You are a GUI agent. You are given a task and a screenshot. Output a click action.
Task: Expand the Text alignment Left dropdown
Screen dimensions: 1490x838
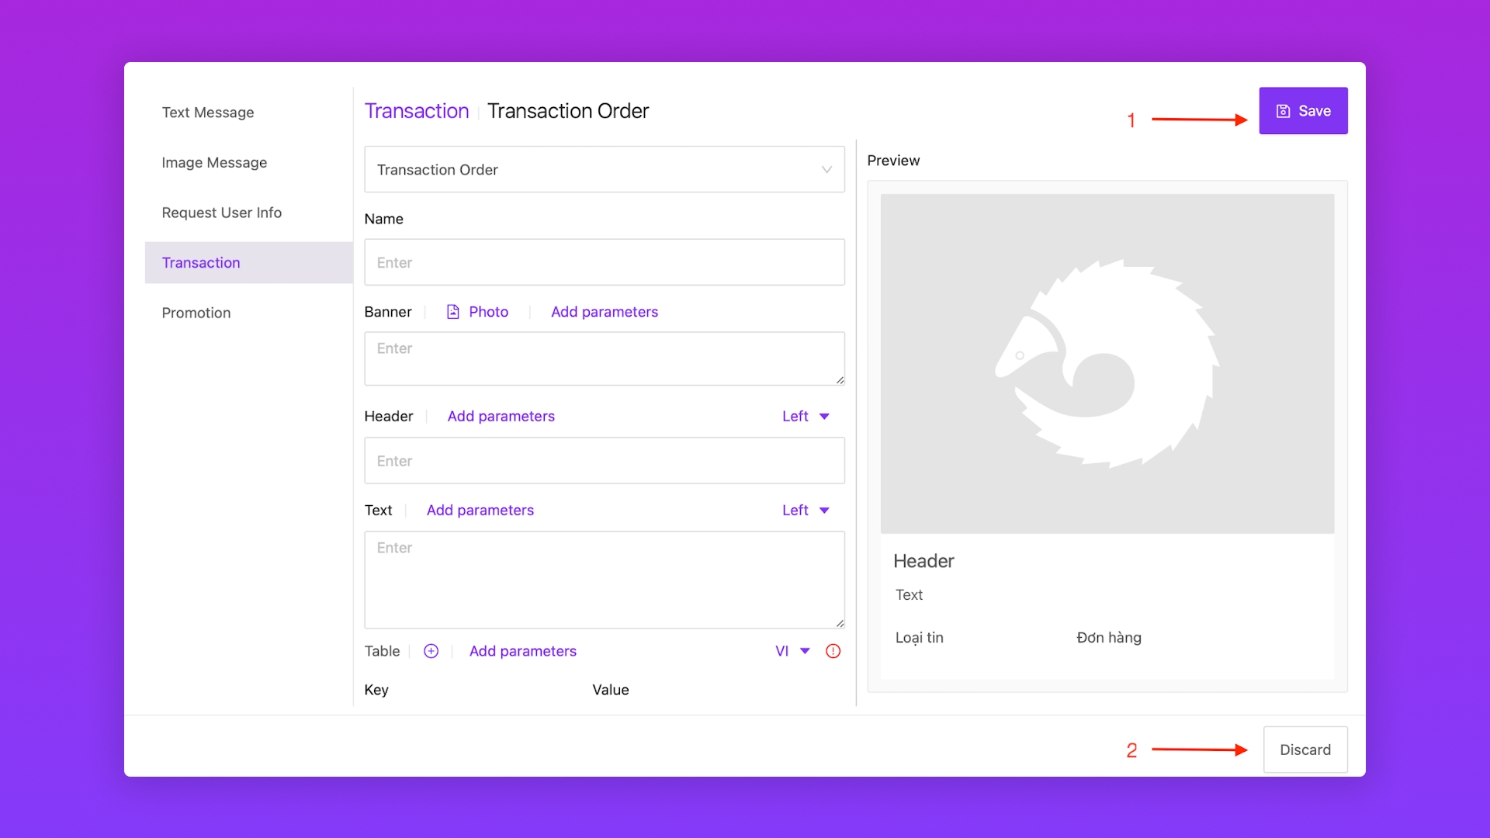806,511
